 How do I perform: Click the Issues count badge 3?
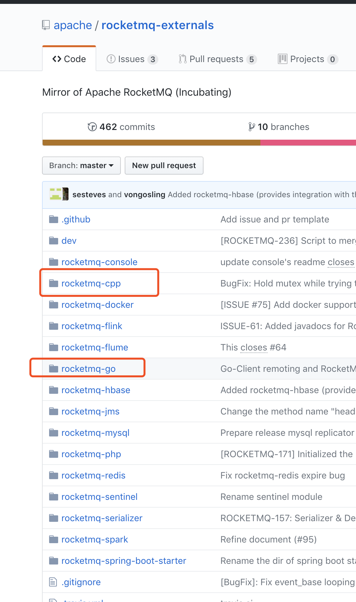153,59
